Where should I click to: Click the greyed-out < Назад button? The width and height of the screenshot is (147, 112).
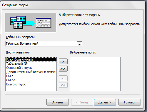pyautogui.click(x=82, y=102)
